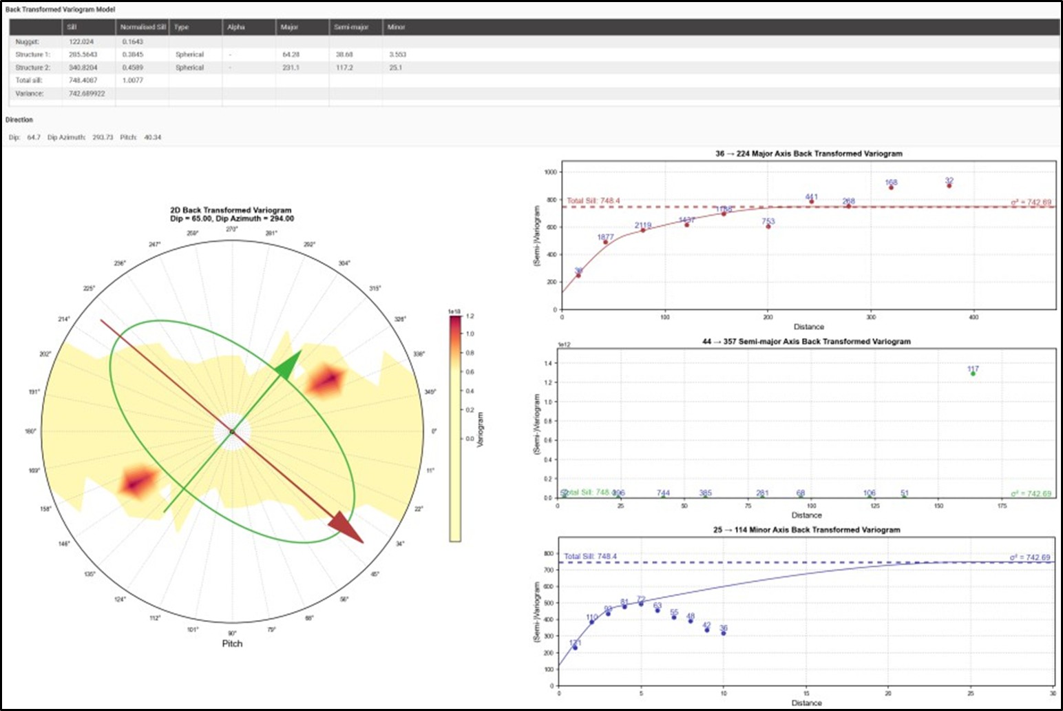This screenshot has width=1063, height=711.
Task: Click the red major axis arrowhead
Action: coord(346,528)
